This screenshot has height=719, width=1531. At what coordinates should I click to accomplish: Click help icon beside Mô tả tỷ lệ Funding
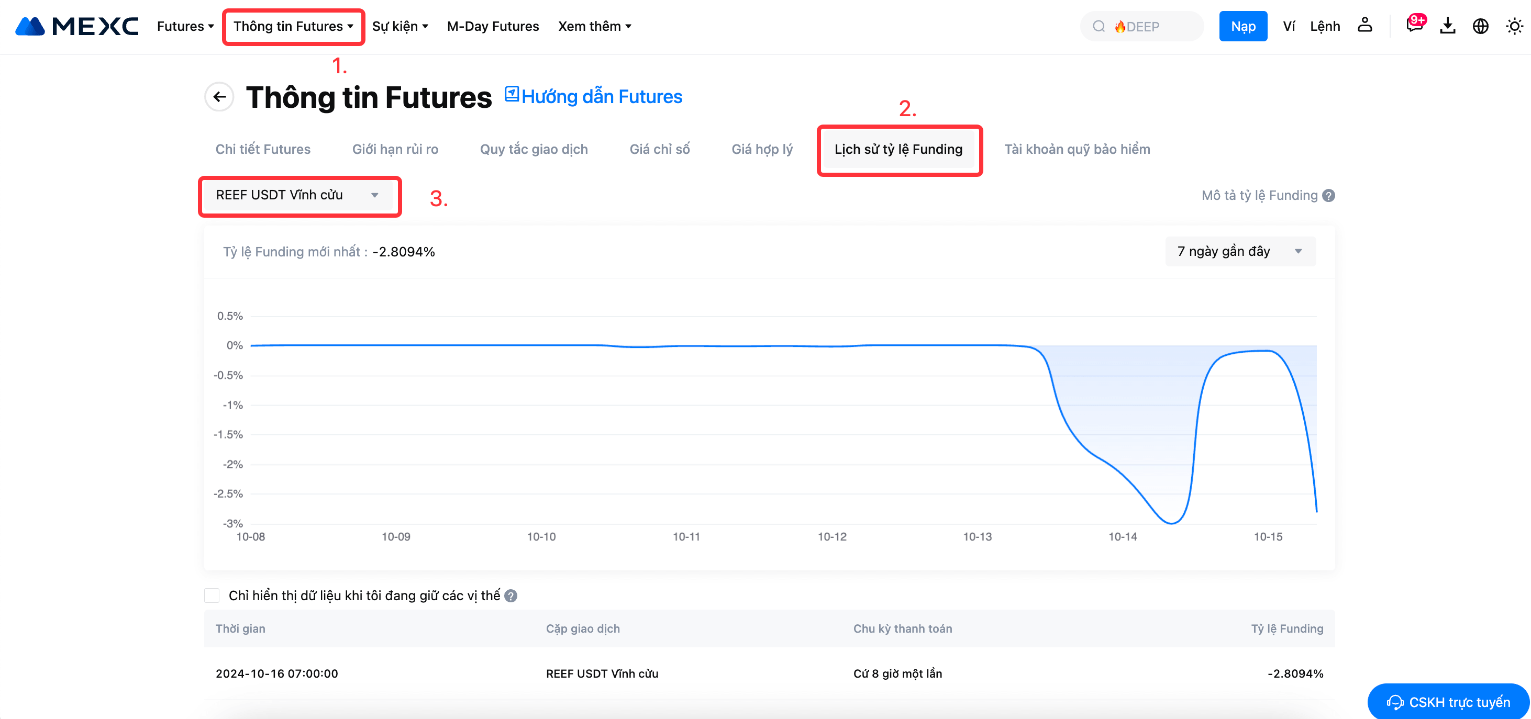tap(1329, 196)
